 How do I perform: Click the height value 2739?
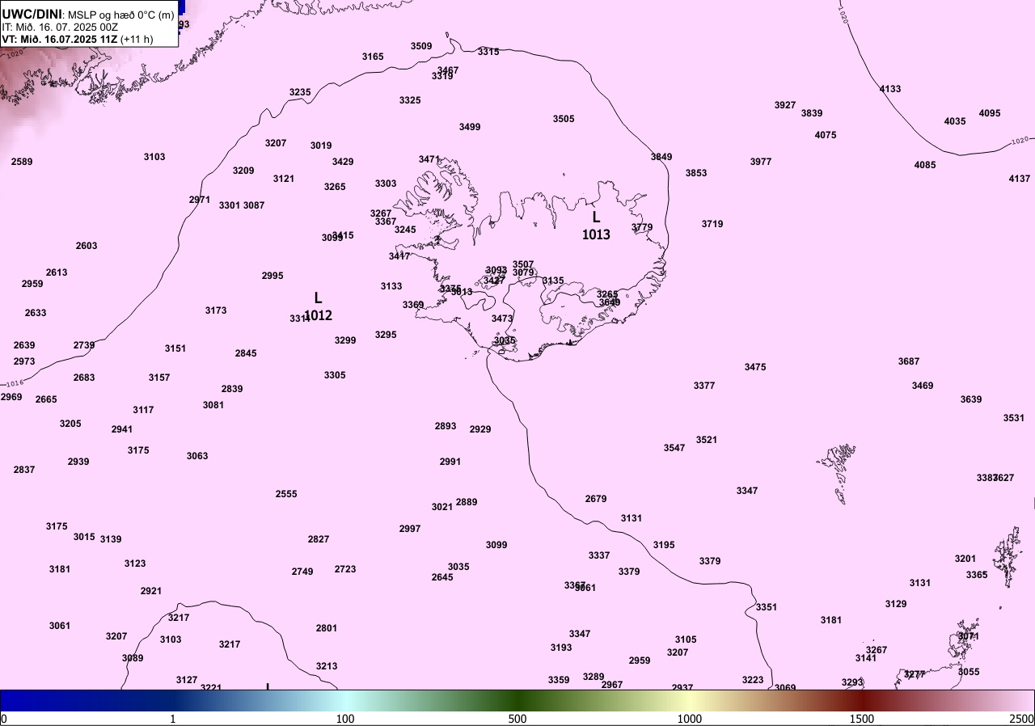pos(84,345)
